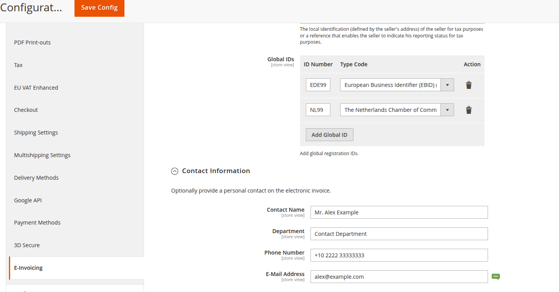559x292 pixels.
Task: Click the Add Global ID button
Action: tap(329, 135)
